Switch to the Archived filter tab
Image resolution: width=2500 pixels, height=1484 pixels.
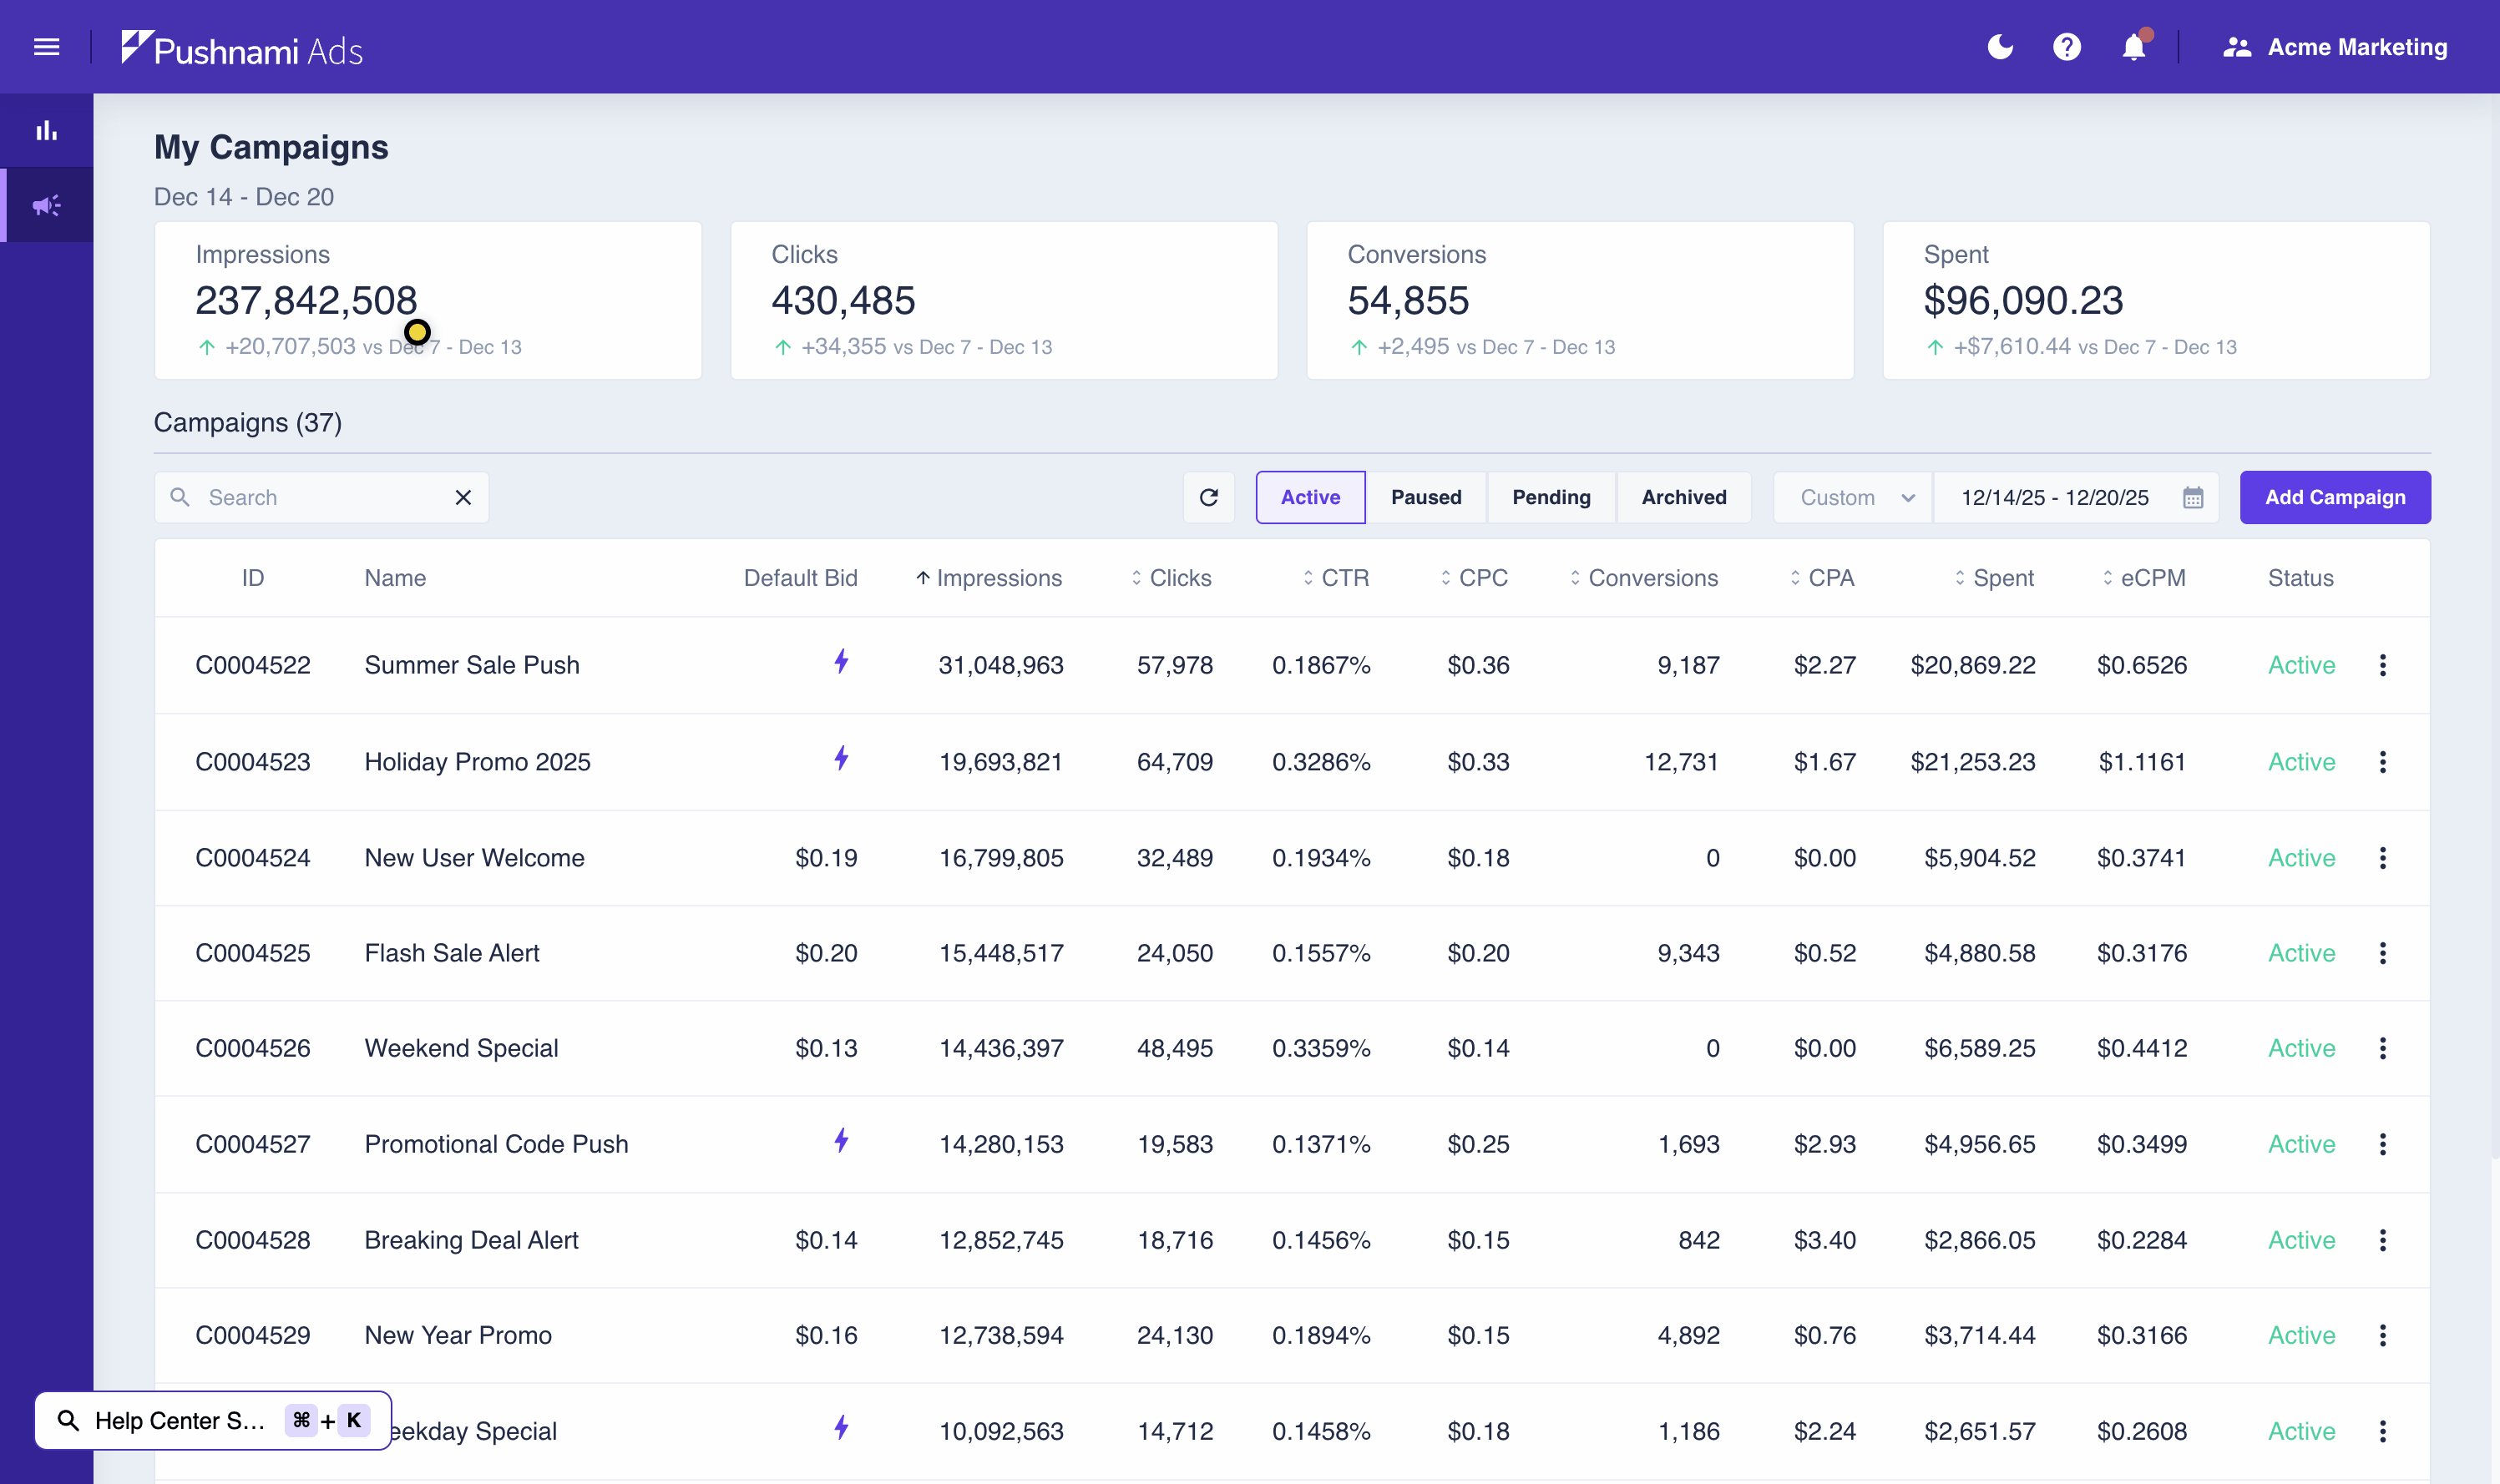1683,497
